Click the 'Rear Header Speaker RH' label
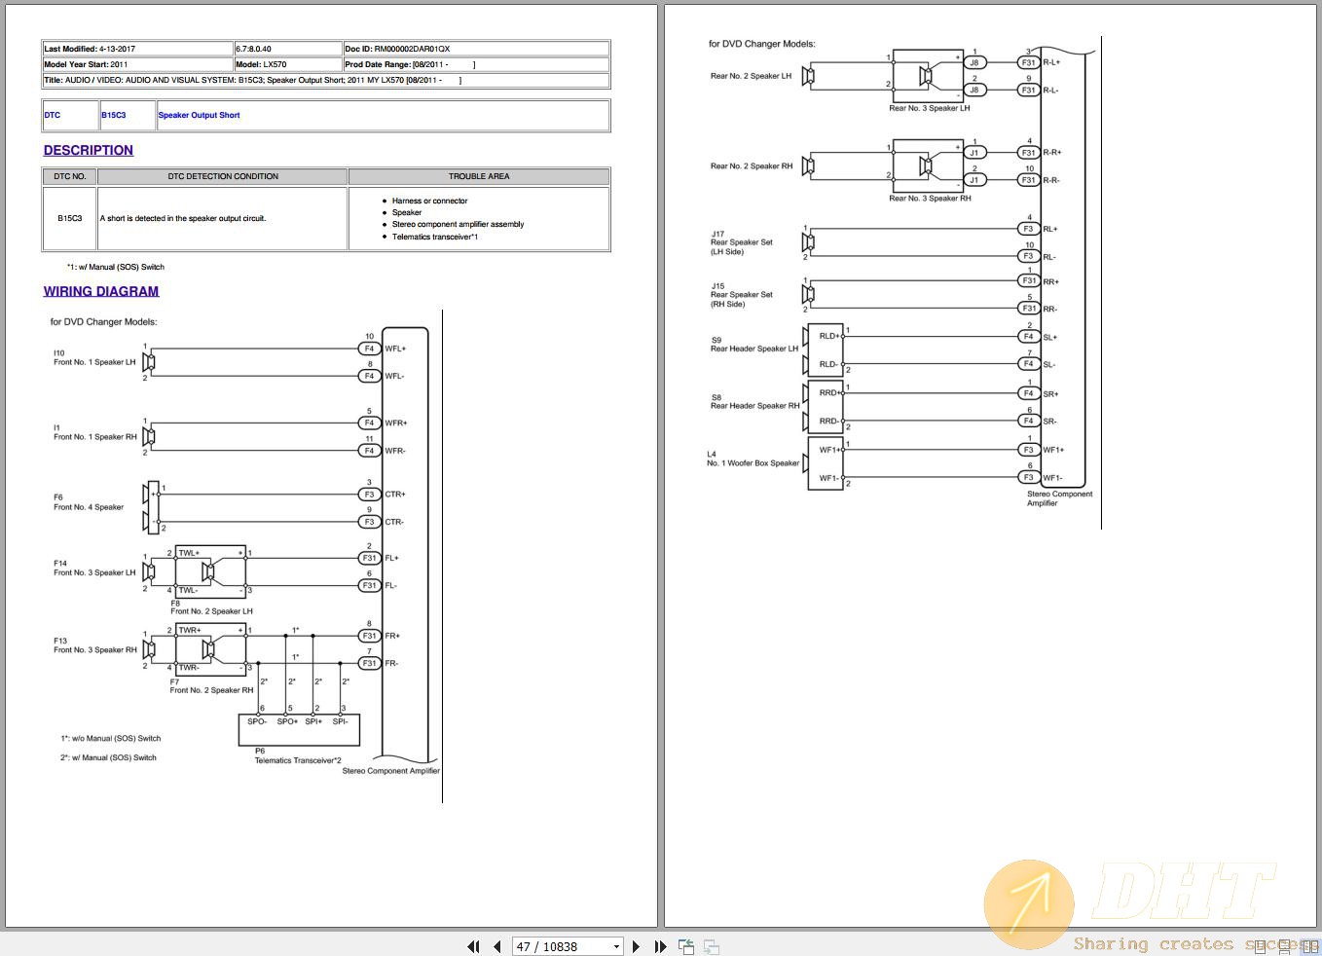Screen dimensions: 1322x956 pyautogui.click(x=754, y=406)
